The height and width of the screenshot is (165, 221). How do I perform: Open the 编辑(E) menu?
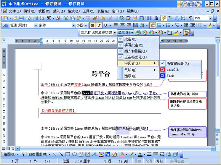29,11
